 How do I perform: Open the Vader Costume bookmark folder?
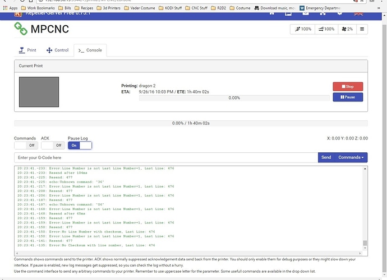[140, 8]
